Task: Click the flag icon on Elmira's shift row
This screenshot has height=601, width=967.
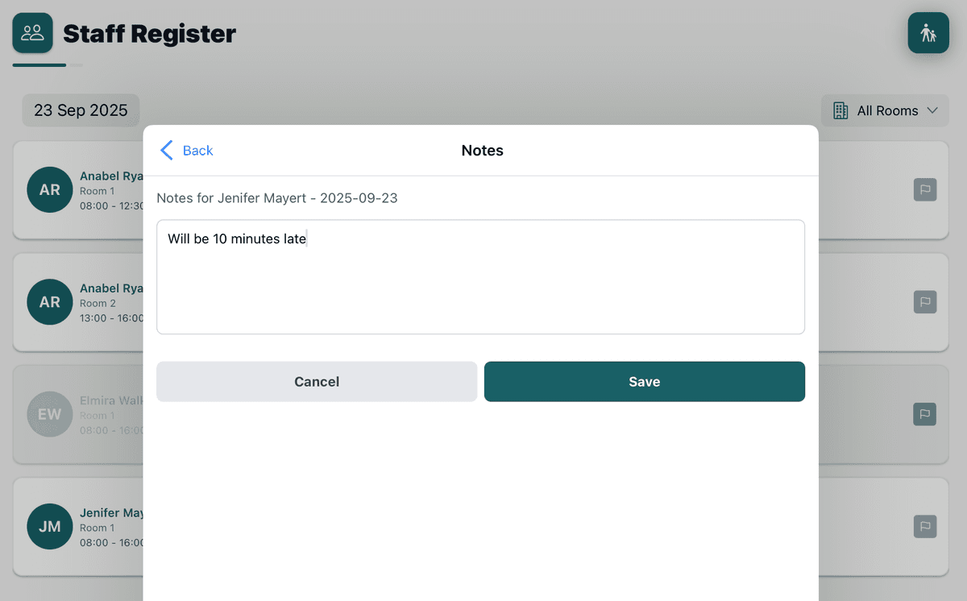Action: coord(924,414)
